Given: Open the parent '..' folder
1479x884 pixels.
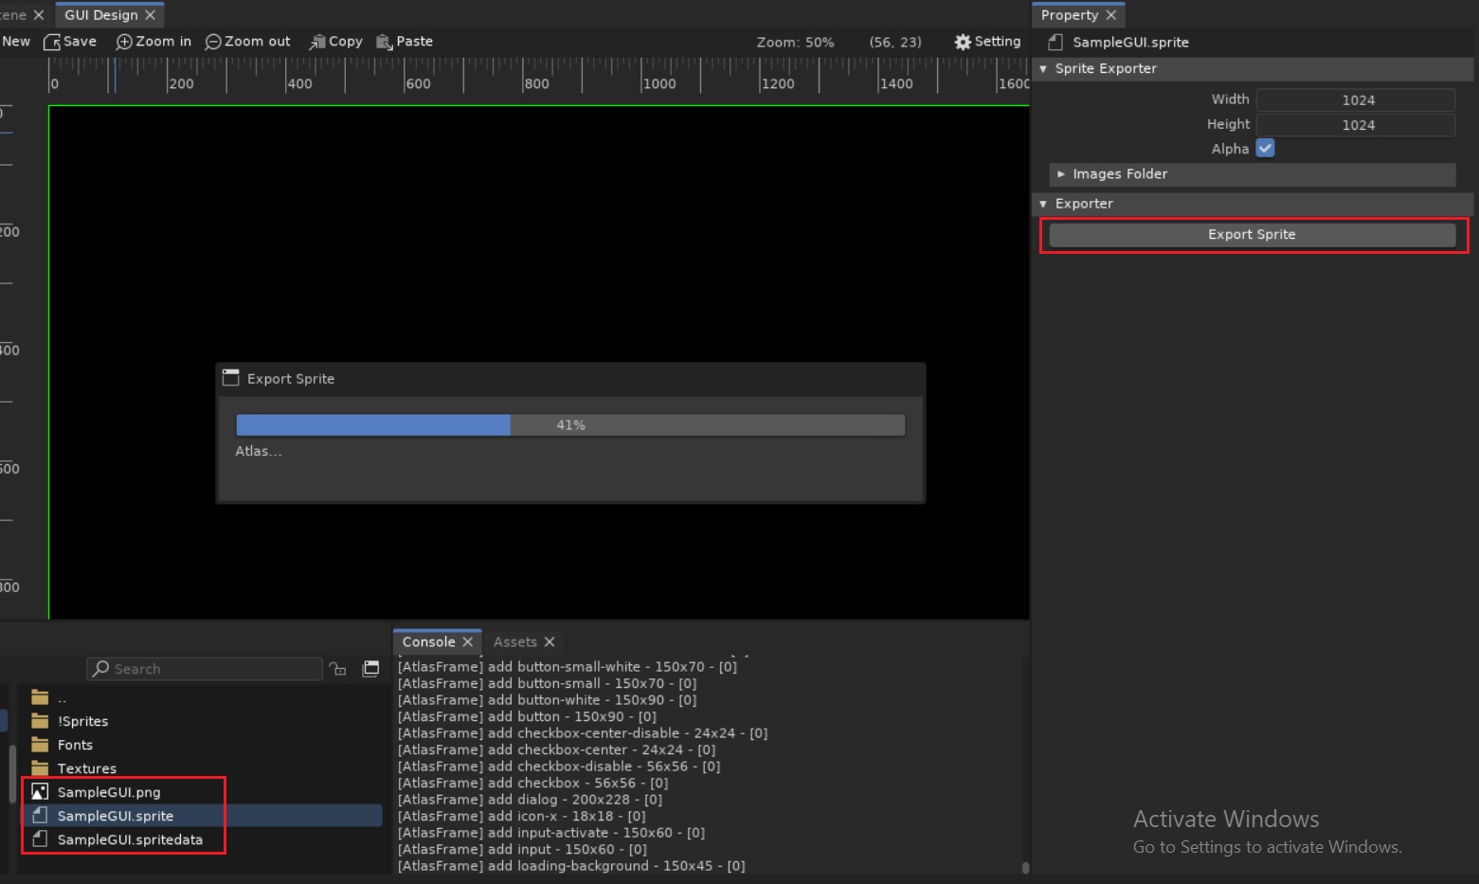Looking at the screenshot, I should 62,698.
